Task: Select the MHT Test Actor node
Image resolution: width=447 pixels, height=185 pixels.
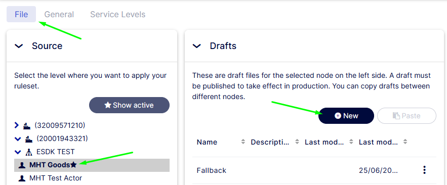Action: click(56, 178)
